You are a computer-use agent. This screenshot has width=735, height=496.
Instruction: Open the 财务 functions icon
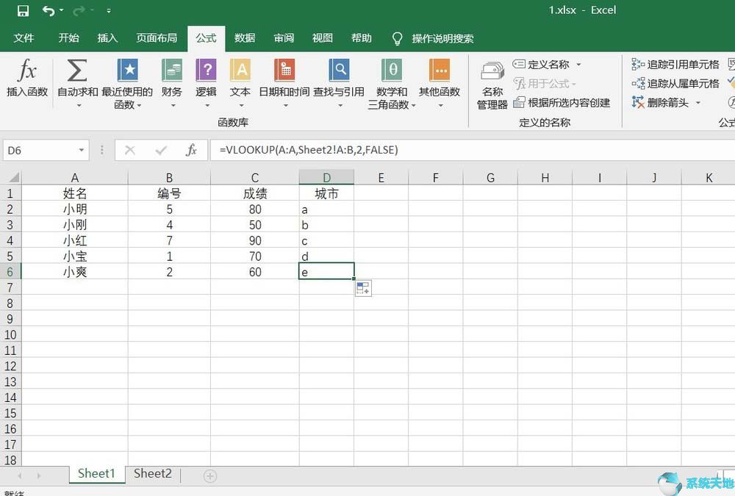(x=171, y=71)
